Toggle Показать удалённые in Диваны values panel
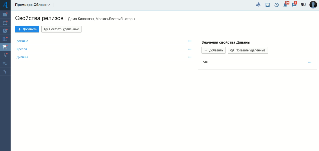The width and height of the screenshot is (319, 151). [248, 50]
